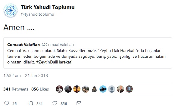The image size is (175, 111).
Task: Open the last avatar in likers row
Action: (129, 89)
